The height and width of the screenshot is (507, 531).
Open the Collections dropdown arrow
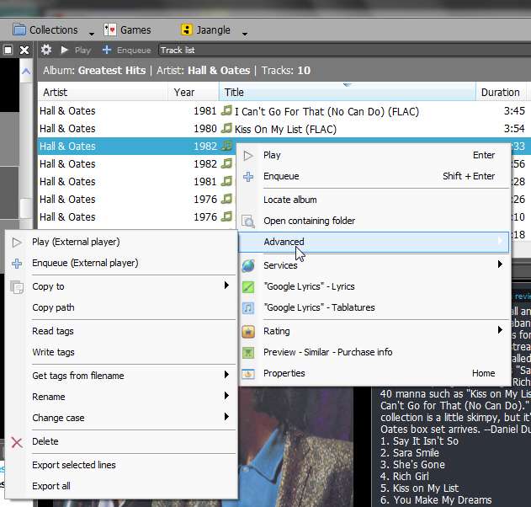point(92,34)
